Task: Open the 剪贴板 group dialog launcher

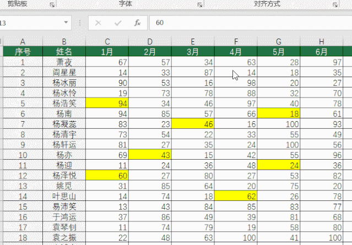Action: 52,4
